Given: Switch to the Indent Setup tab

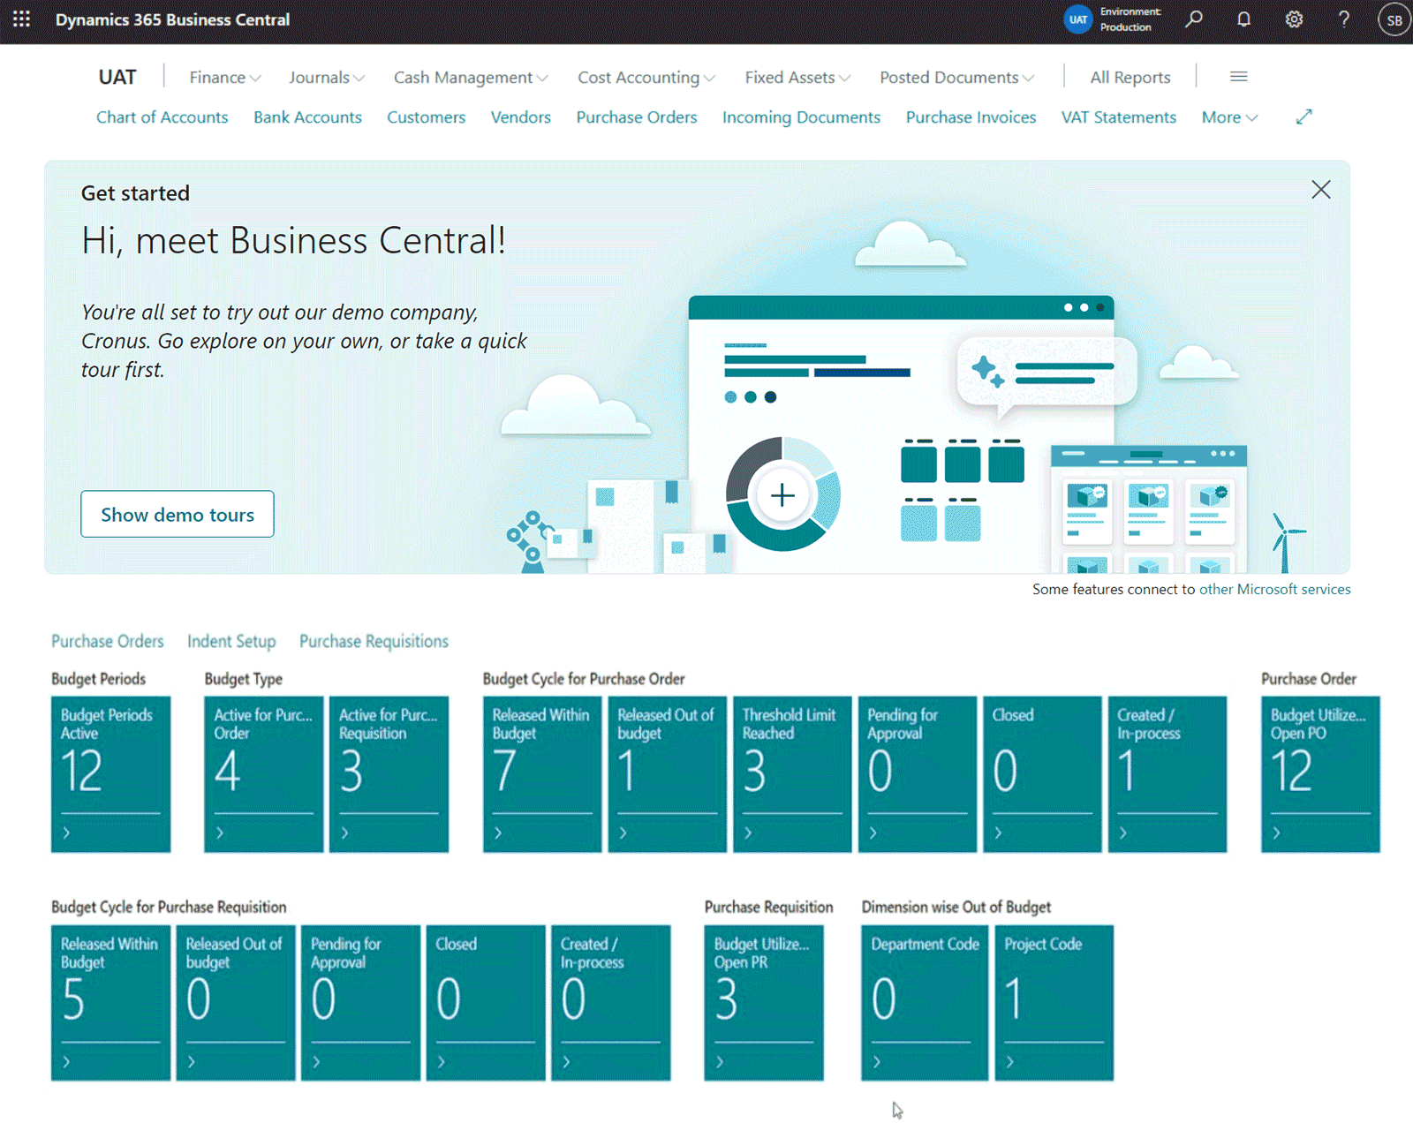Looking at the screenshot, I should 231,641.
